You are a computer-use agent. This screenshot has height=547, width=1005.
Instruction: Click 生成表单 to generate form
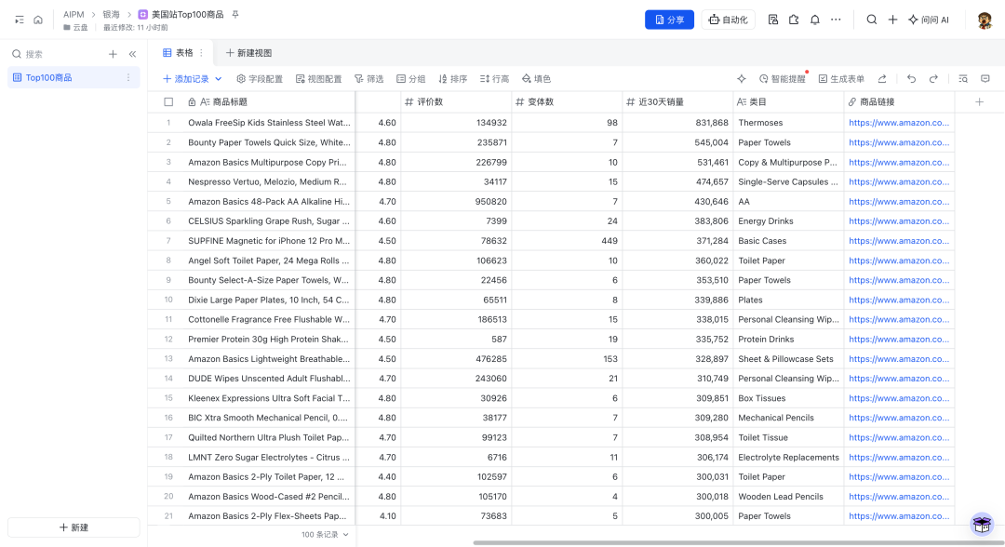[x=841, y=79]
